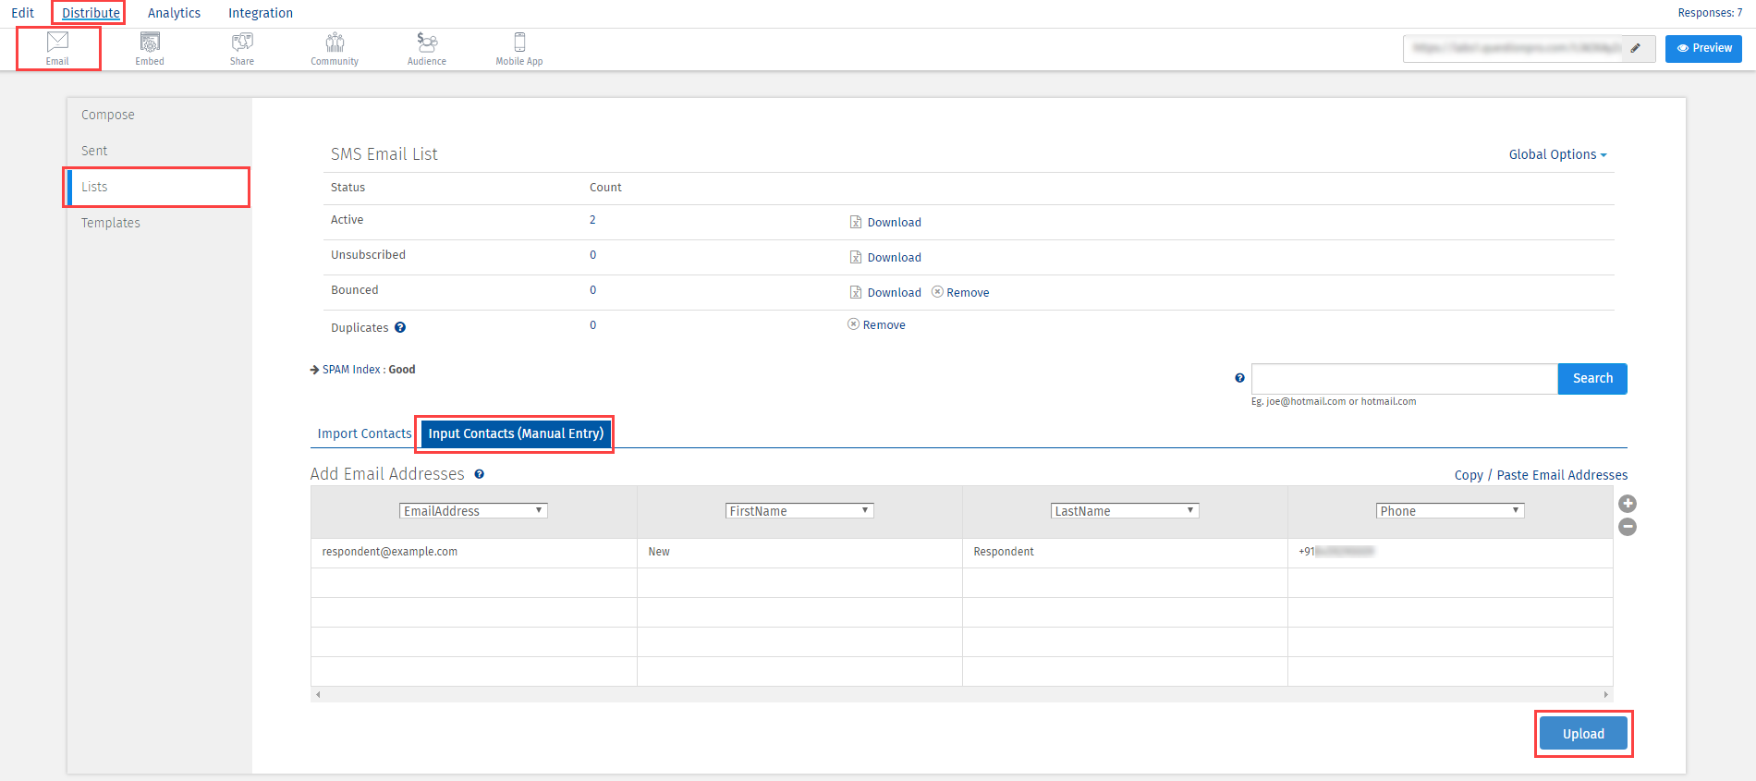Switch to the Import Contacts tab
Image resolution: width=1756 pixels, height=781 pixels.
(364, 433)
